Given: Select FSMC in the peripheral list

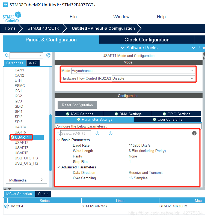Looking at the screenshot, I should tap(20, 86).
